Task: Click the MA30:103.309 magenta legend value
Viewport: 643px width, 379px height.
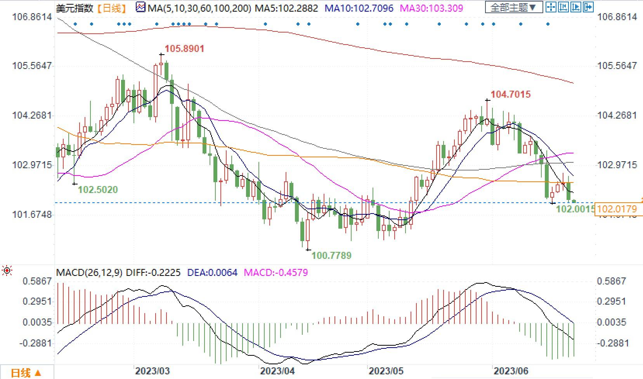Action: coord(431,8)
